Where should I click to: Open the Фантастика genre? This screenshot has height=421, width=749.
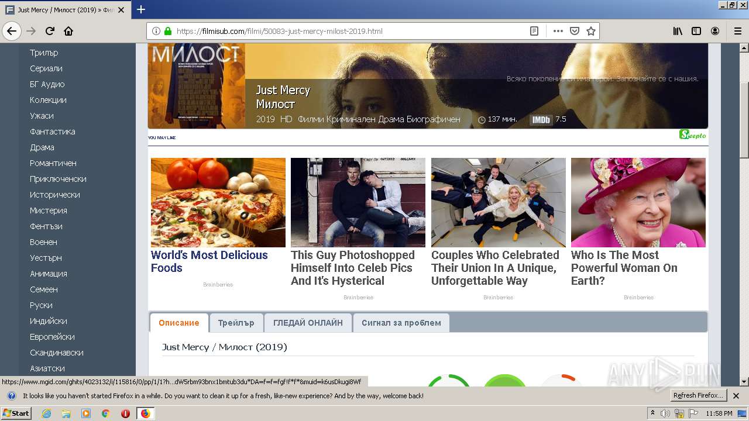[53, 132]
